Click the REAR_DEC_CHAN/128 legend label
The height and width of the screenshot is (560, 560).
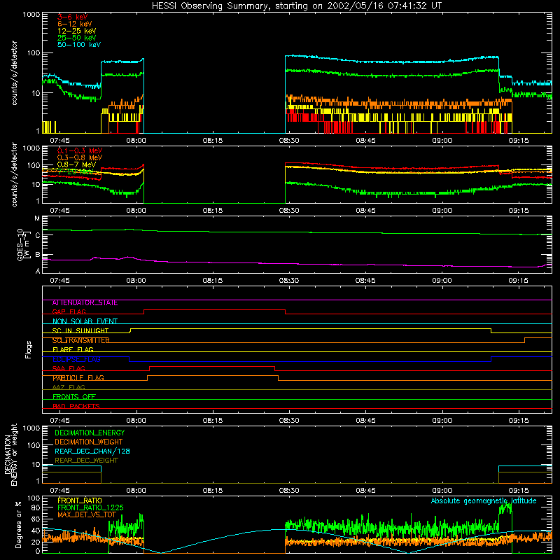92,451
